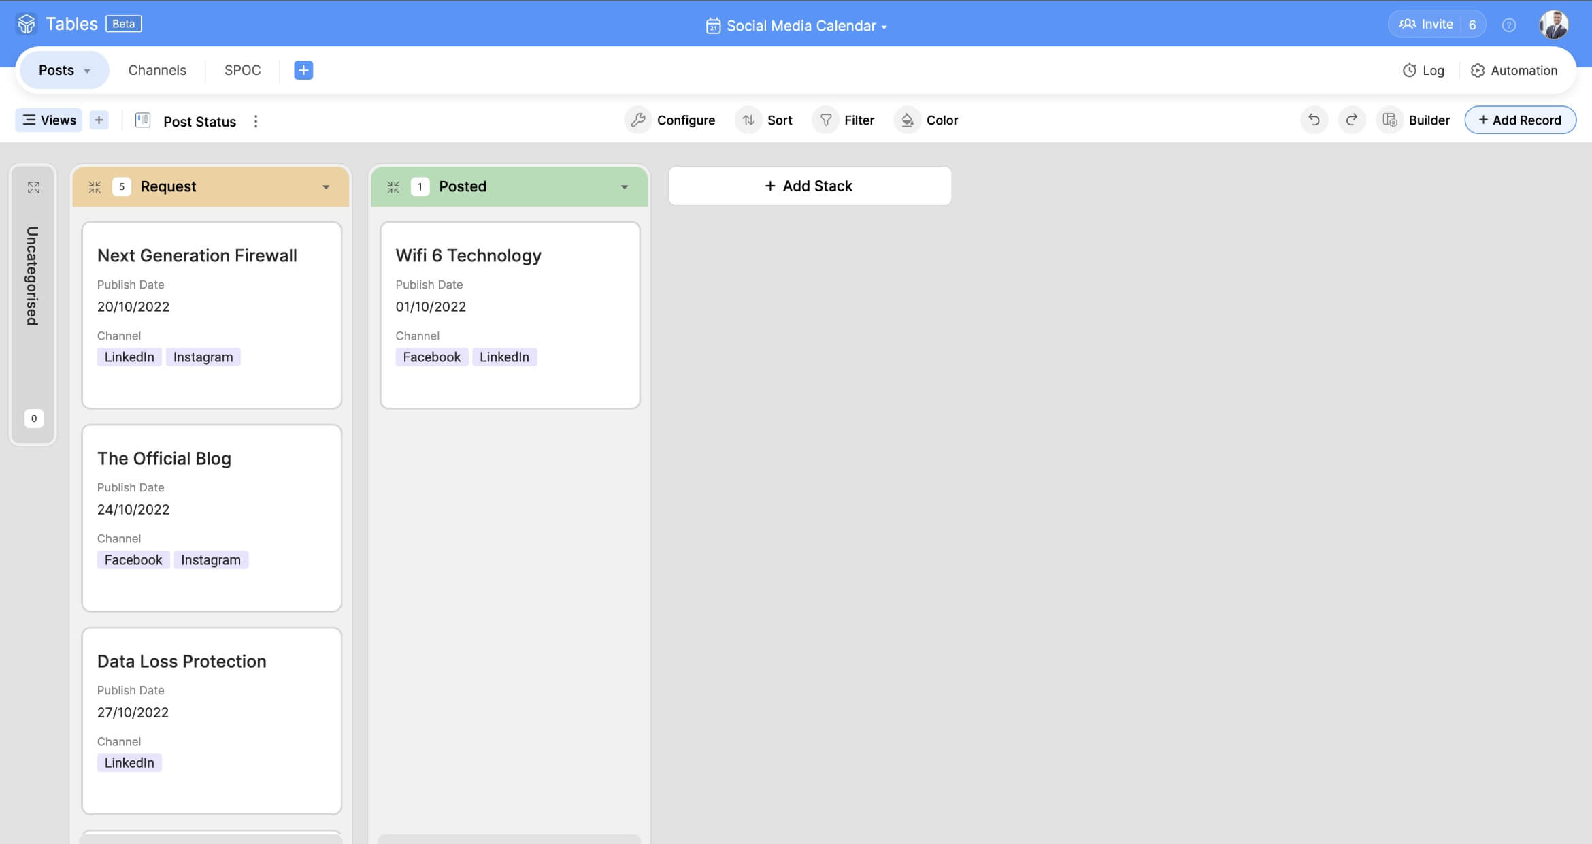This screenshot has height=844, width=1592.
Task: Switch to the Channels tab
Action: coord(157,70)
